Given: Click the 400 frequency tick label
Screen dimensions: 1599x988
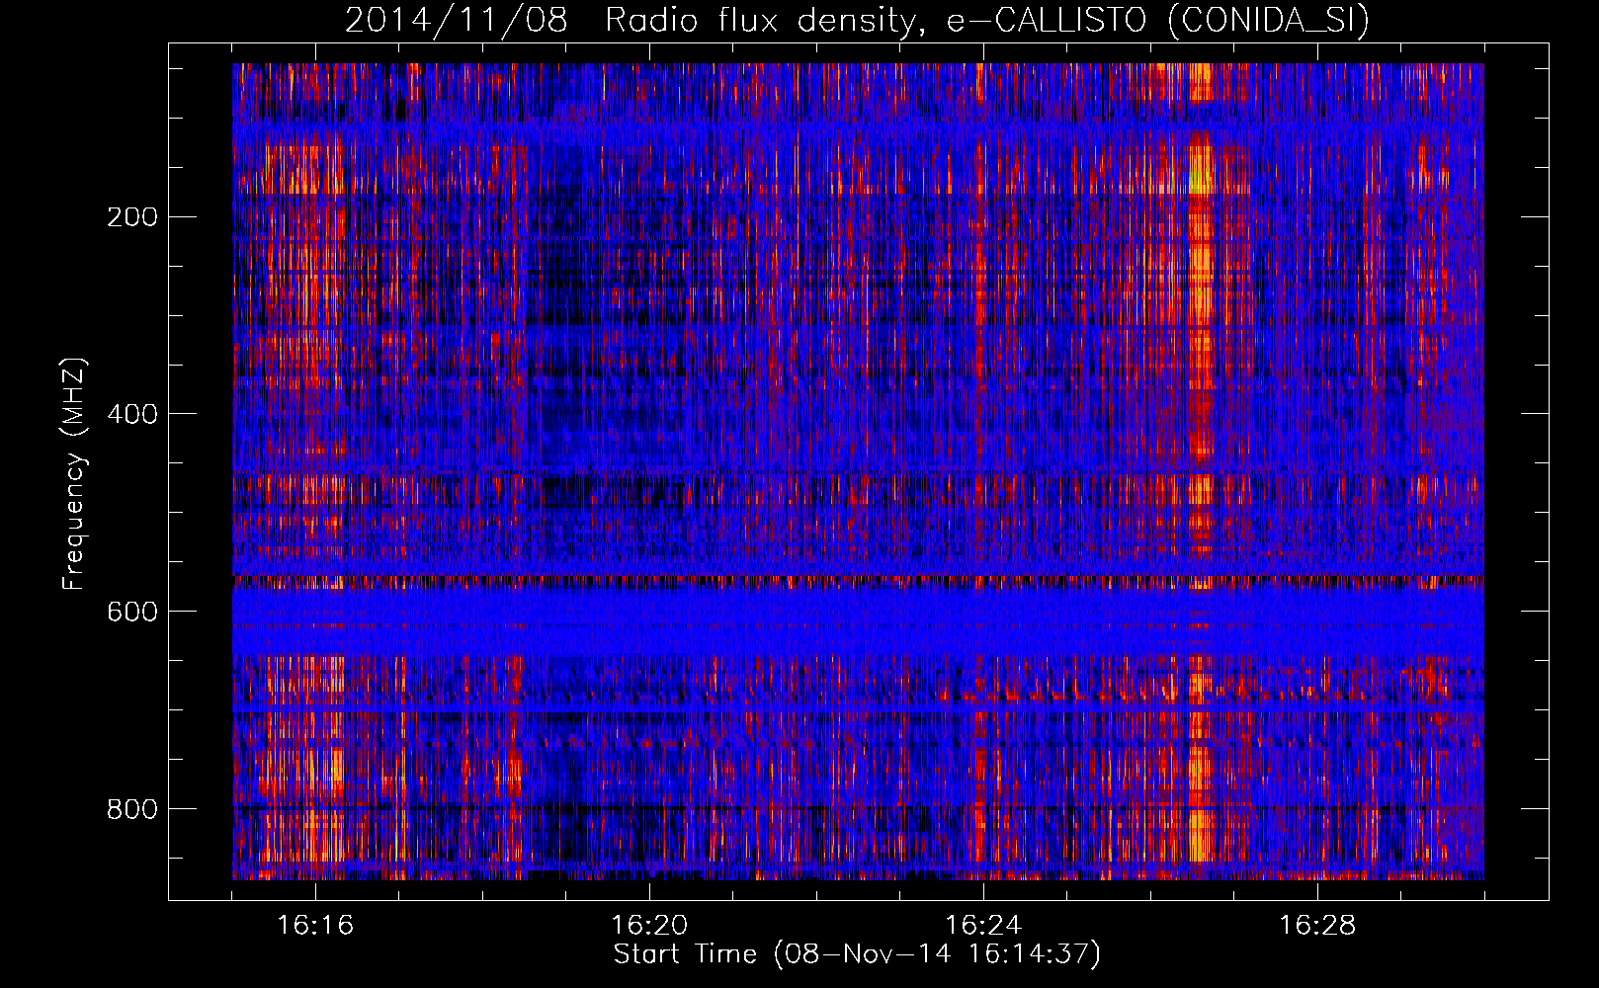Looking at the screenshot, I should [x=132, y=414].
